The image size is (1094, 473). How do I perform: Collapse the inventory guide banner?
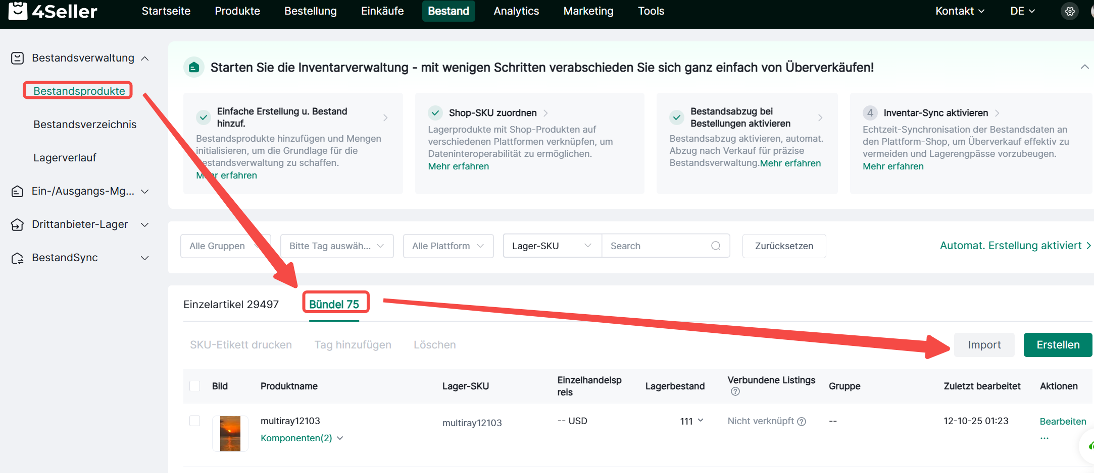1084,67
